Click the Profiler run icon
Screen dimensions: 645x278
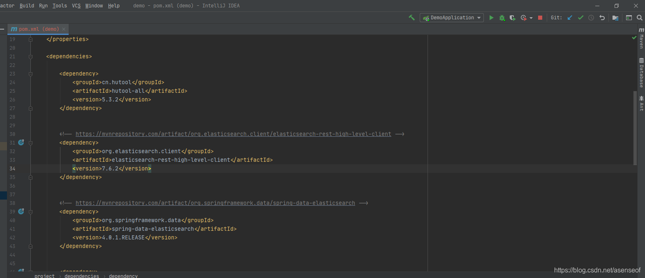pyautogui.click(x=523, y=18)
